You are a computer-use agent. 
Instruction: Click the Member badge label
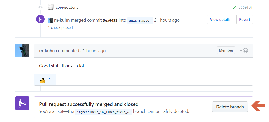226,50
